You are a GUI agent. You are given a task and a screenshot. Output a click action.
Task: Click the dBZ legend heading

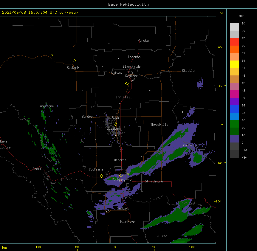click(x=241, y=16)
